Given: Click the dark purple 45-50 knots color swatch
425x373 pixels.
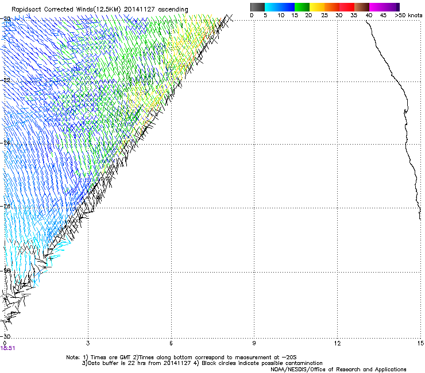Looking at the screenshot, I should (392, 7).
